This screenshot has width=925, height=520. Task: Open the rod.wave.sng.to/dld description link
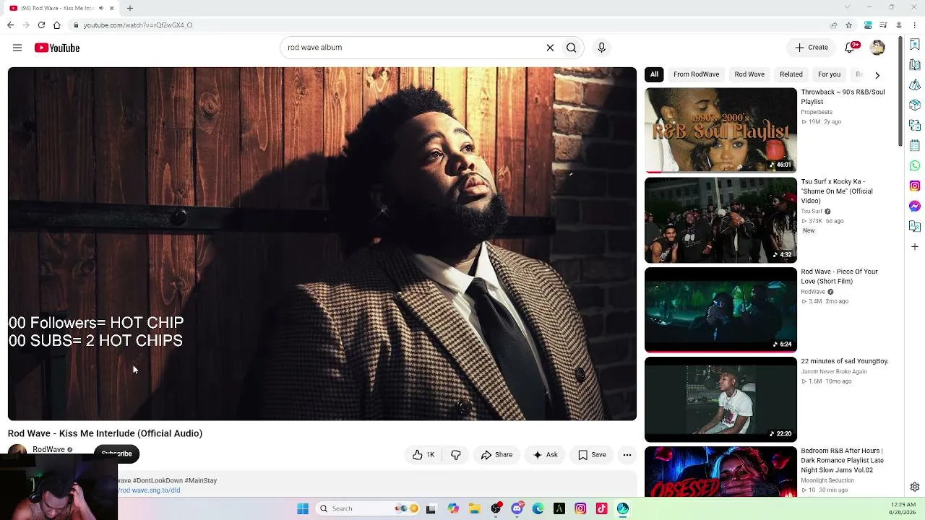pyautogui.click(x=150, y=490)
